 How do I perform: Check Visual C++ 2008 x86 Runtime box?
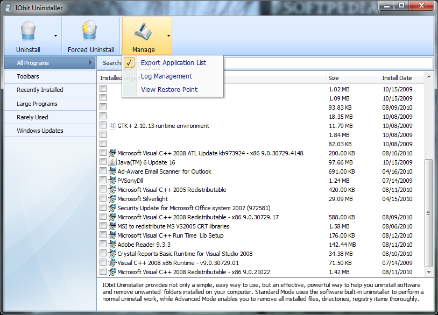click(103, 262)
